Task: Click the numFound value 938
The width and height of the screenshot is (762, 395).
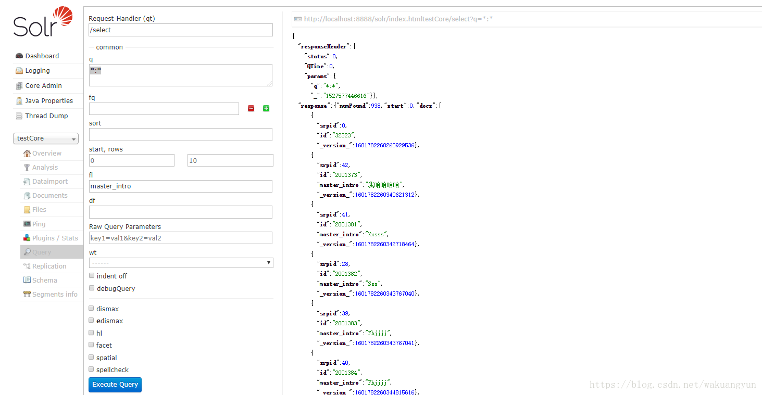Action: (x=376, y=106)
